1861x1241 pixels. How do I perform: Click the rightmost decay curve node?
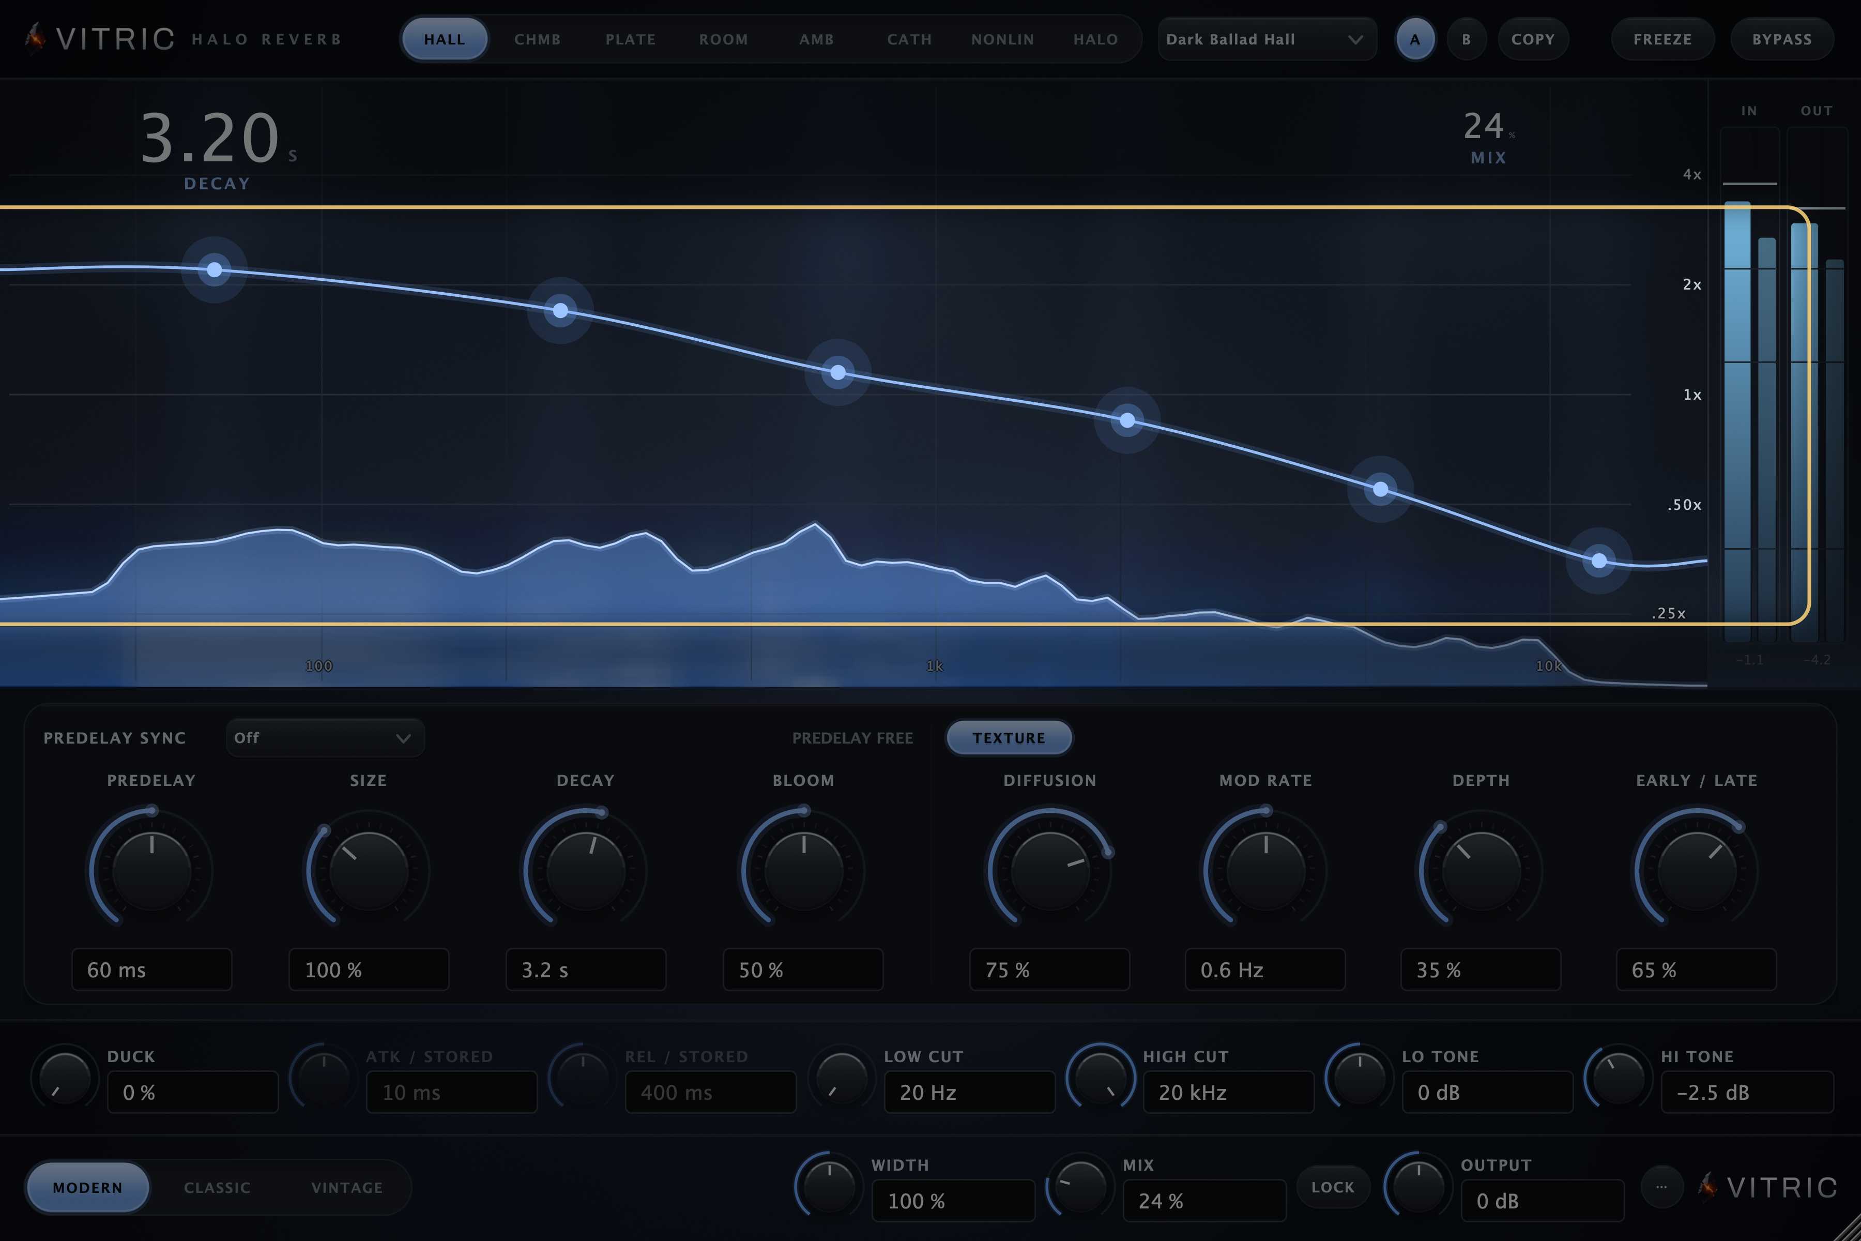tap(1599, 561)
